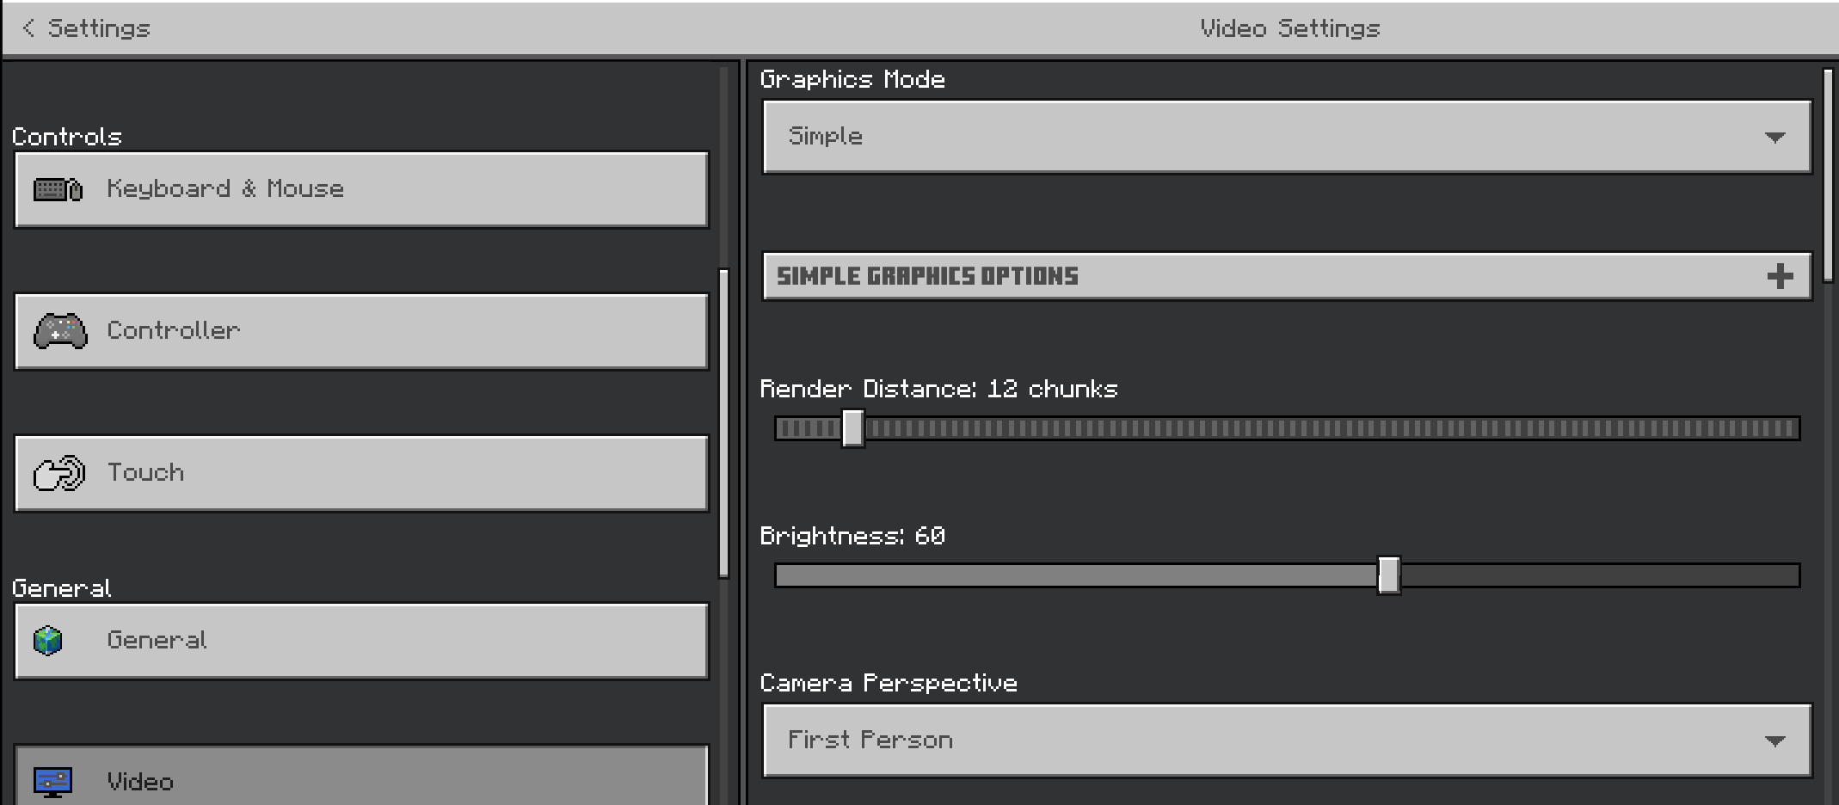Select the Video settings tab

(x=361, y=778)
